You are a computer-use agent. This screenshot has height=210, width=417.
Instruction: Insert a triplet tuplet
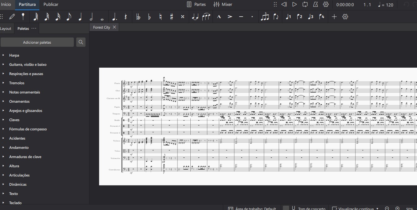[x=264, y=17]
